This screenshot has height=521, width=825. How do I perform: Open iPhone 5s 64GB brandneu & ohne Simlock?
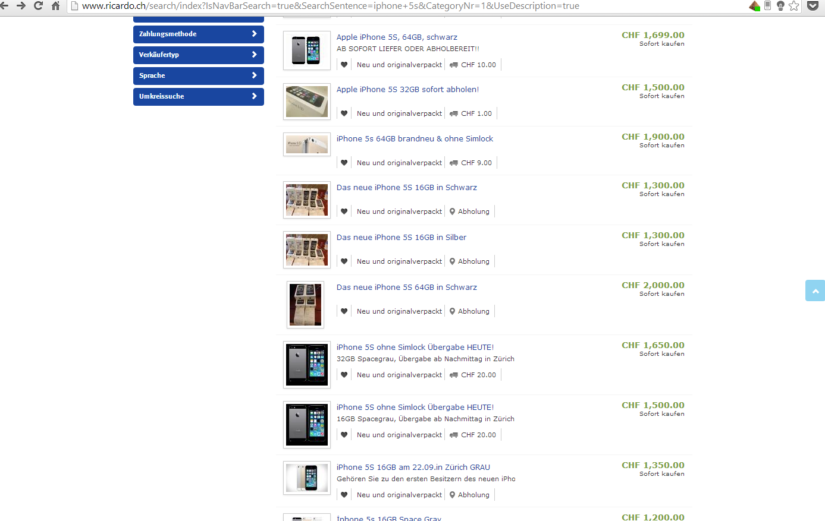415,138
